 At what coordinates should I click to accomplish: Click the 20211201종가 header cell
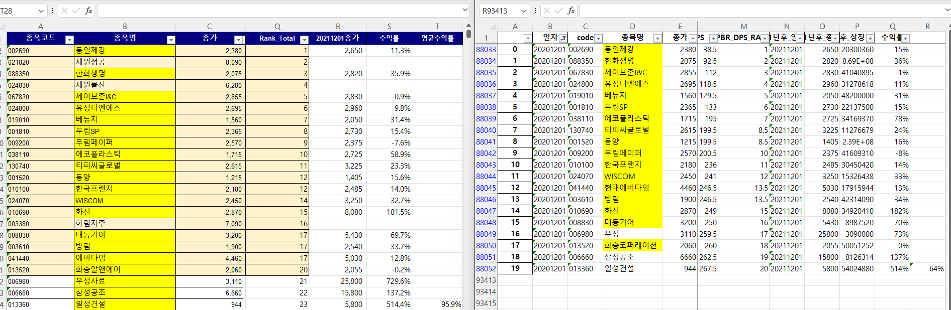point(338,38)
